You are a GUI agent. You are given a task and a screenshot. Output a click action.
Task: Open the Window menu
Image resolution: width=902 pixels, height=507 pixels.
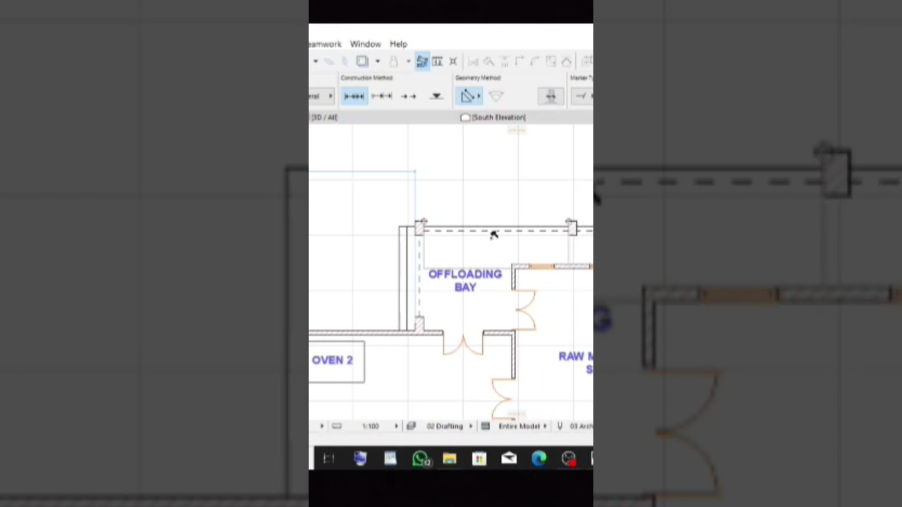(365, 44)
